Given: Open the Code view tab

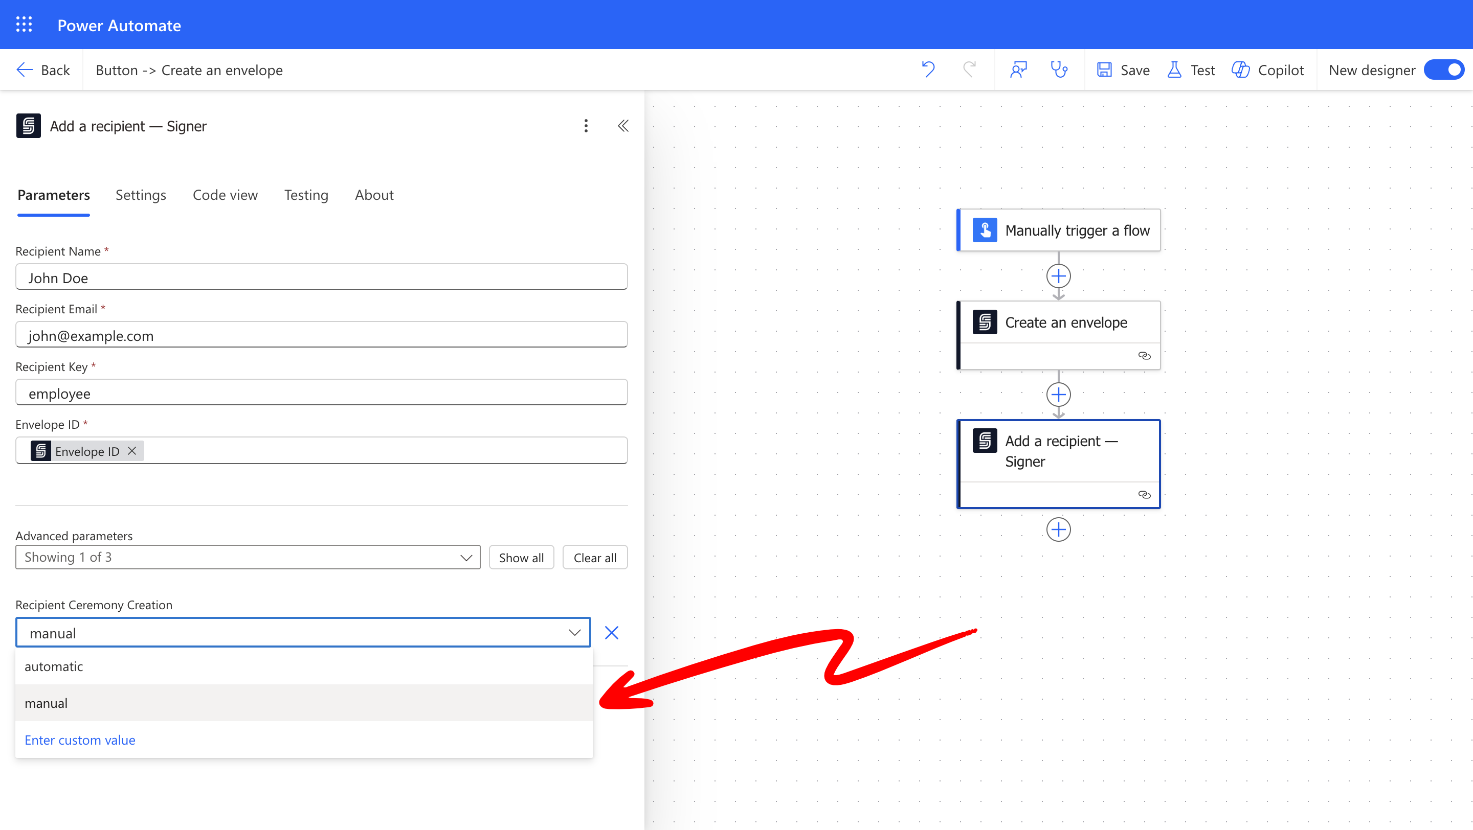Looking at the screenshot, I should (225, 195).
